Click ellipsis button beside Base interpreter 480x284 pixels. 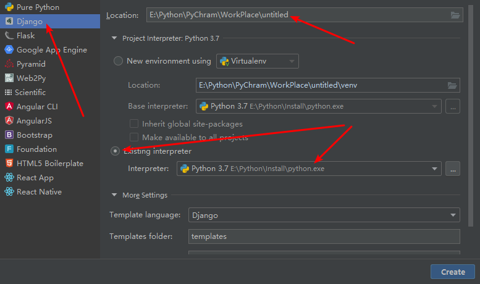(x=453, y=106)
